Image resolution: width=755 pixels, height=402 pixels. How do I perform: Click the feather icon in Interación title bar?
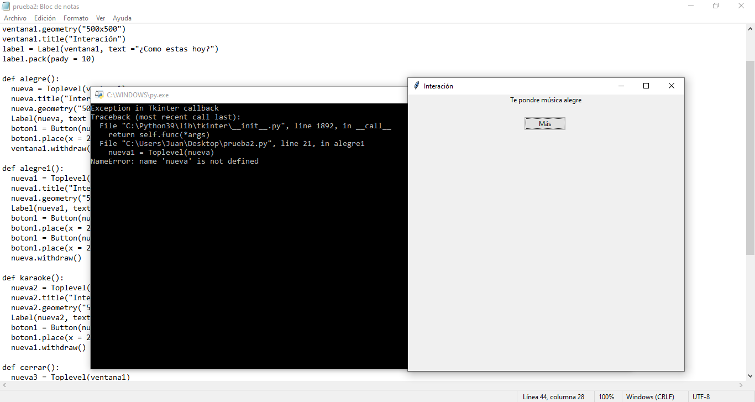(x=417, y=86)
